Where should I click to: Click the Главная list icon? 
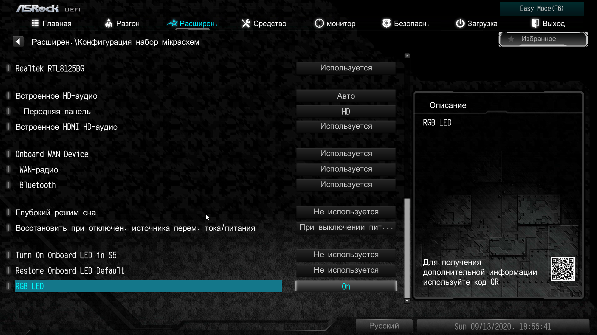click(x=35, y=23)
